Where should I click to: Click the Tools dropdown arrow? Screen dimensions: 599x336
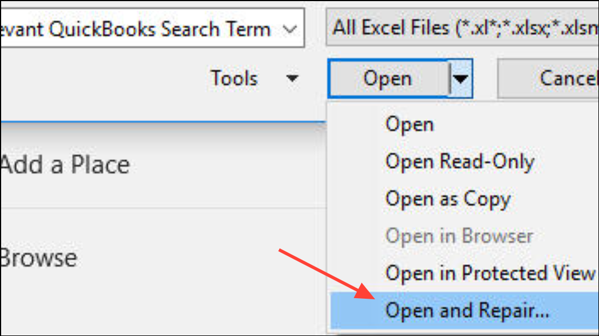click(292, 78)
